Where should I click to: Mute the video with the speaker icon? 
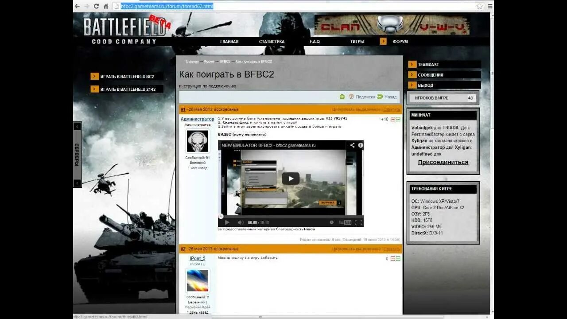click(x=241, y=222)
